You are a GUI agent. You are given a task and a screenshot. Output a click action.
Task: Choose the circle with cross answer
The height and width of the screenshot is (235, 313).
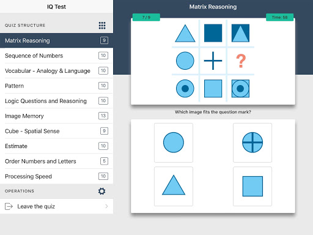click(252, 143)
